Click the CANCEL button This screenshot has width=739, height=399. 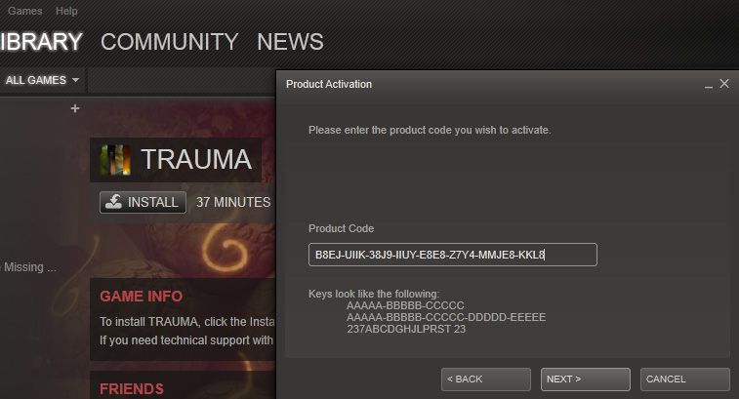tap(684, 379)
